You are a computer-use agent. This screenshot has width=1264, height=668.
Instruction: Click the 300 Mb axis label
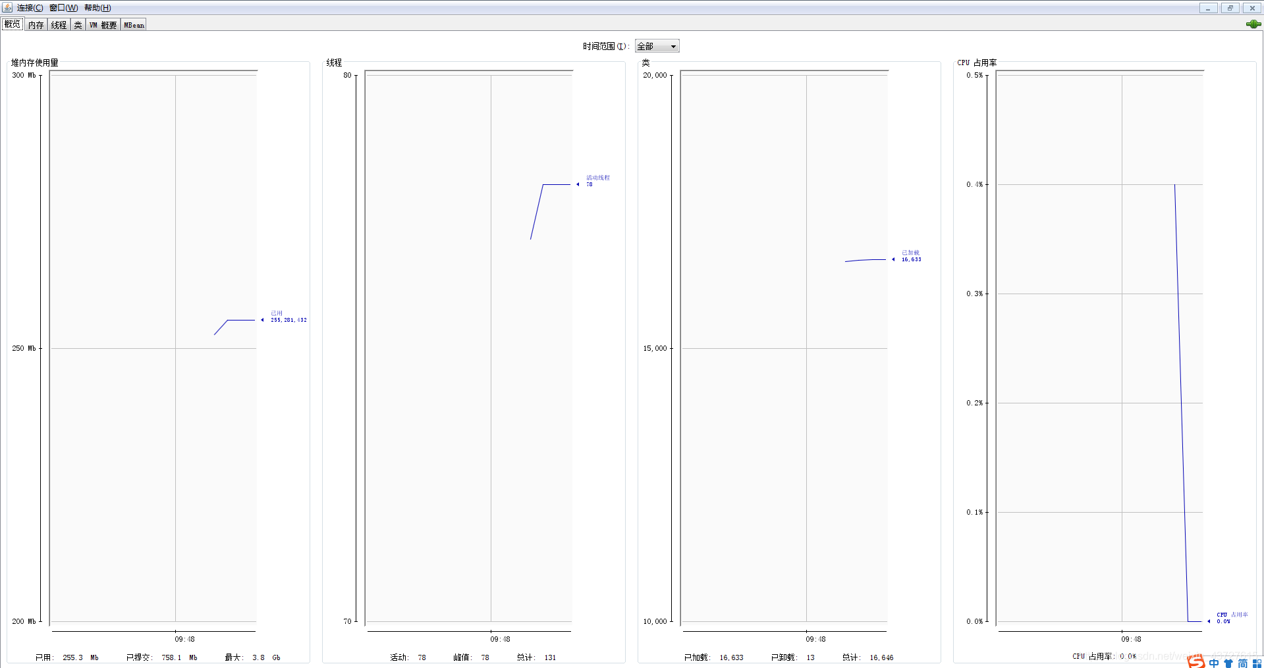(24, 75)
